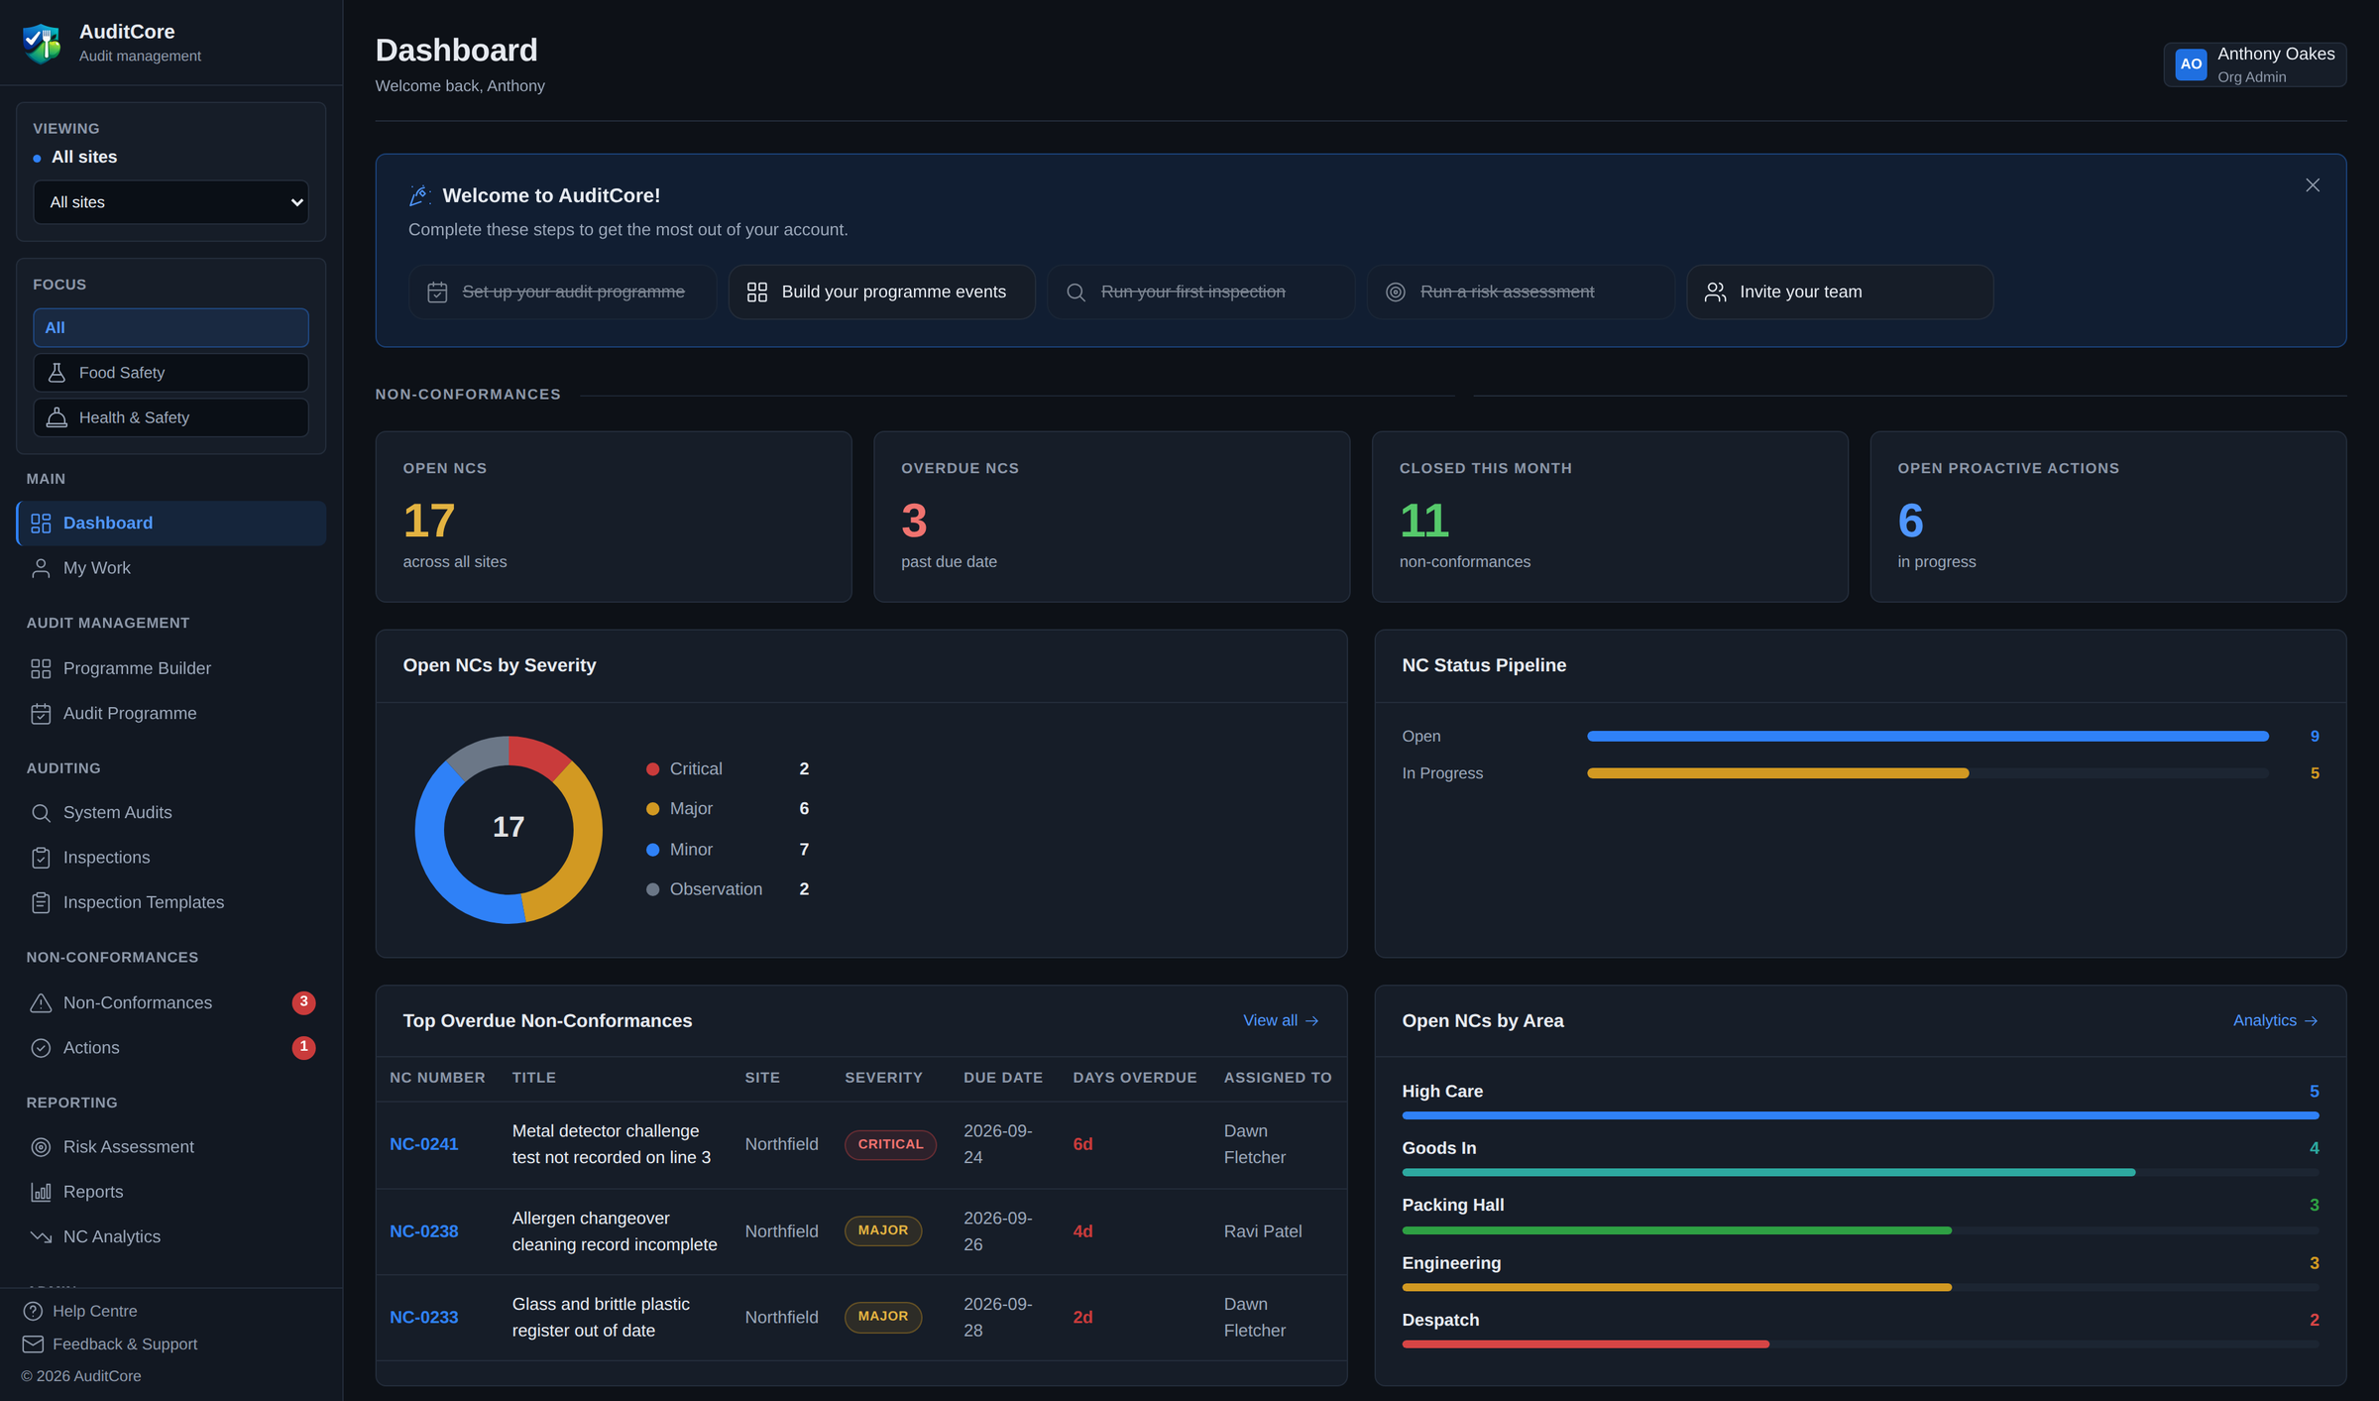Click the Overdue NCs 3 card
Screen dimensions: 2379x1401
tap(1112, 517)
